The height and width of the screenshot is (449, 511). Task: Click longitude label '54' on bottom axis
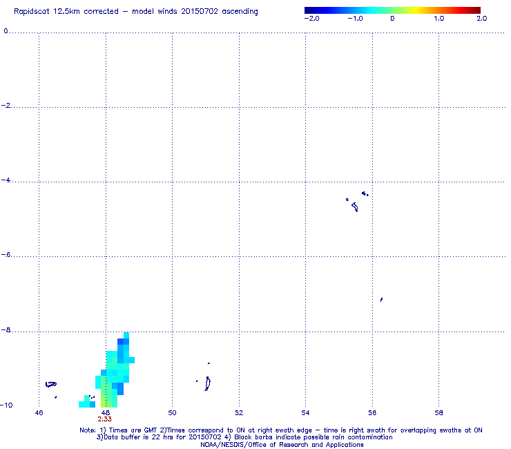305,413
